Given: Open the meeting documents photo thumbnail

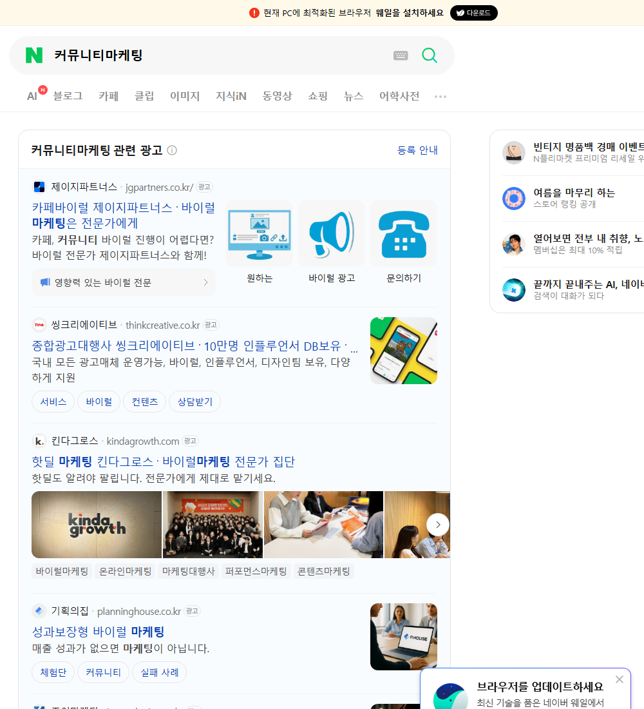Looking at the screenshot, I should click(323, 525).
